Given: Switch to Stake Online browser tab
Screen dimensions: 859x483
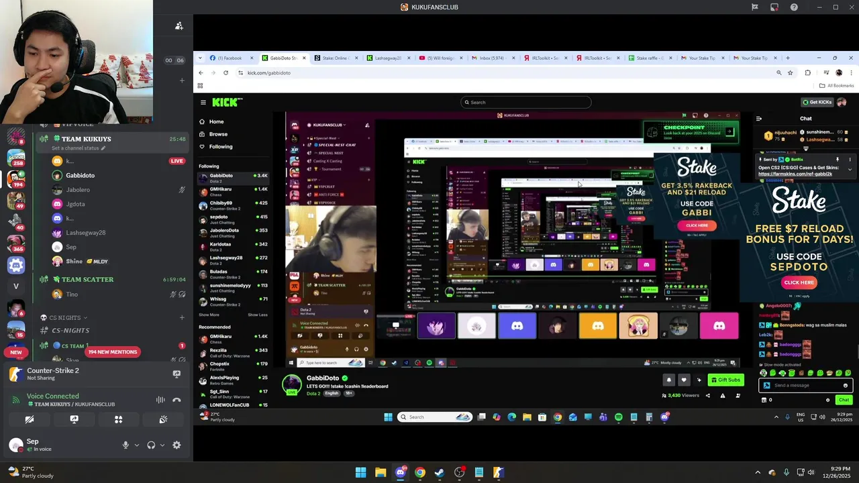Looking at the screenshot, I should 336,58.
